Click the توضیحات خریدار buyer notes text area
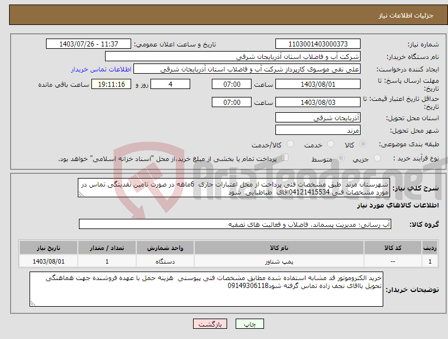Image resolution: width=448 pixels, height=339 pixels. [206, 289]
